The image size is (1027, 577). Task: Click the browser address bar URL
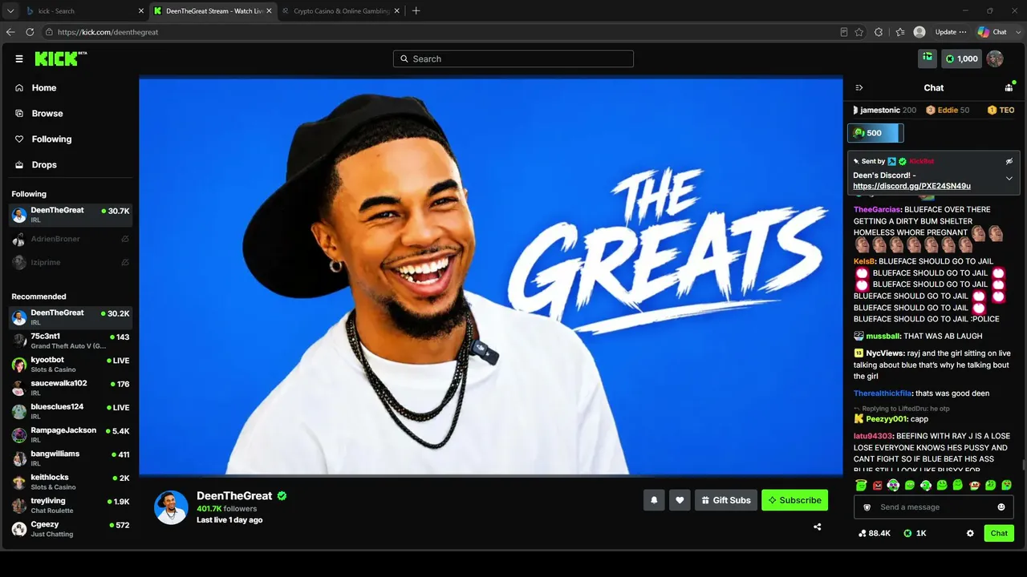tap(108, 32)
